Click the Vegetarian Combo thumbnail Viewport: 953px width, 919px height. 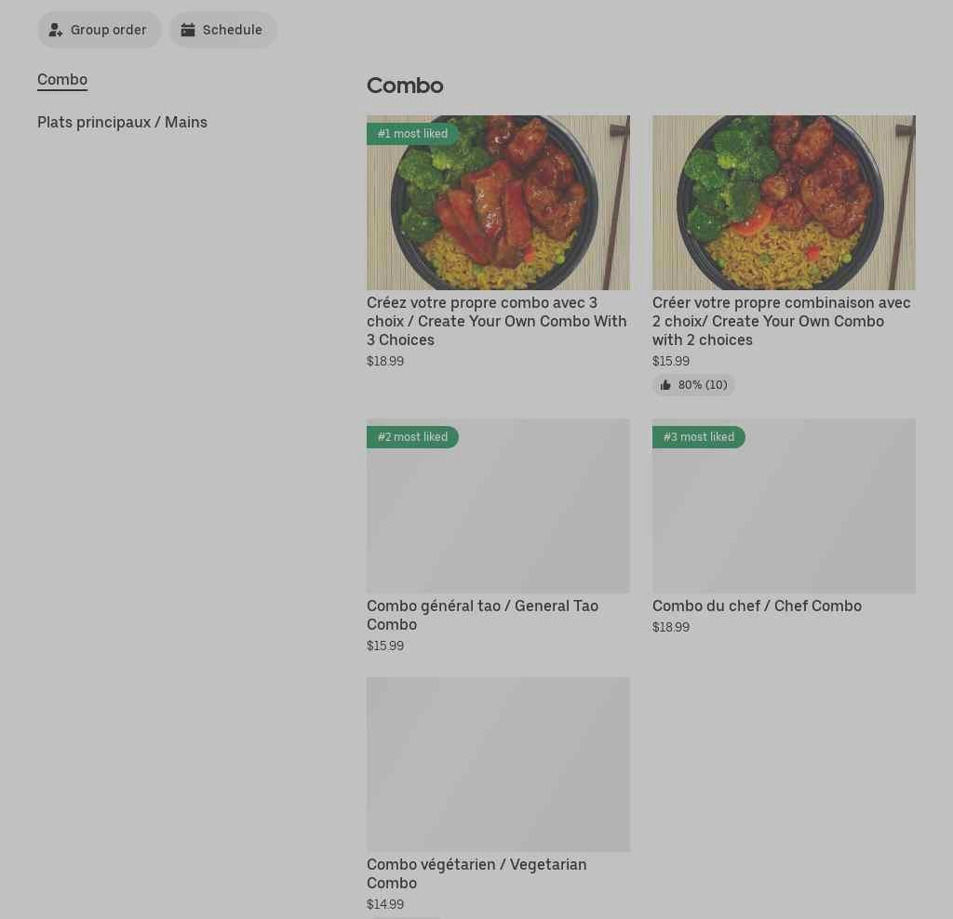point(498,765)
